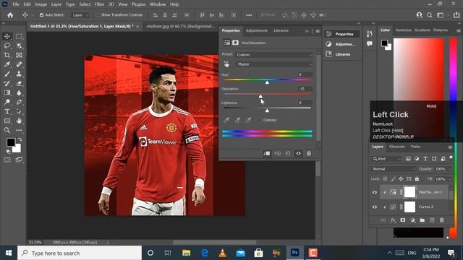Select the Zoom tool
463x260 pixels.
coord(7,130)
